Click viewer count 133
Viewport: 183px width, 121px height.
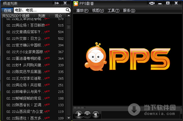click(x=61, y=105)
